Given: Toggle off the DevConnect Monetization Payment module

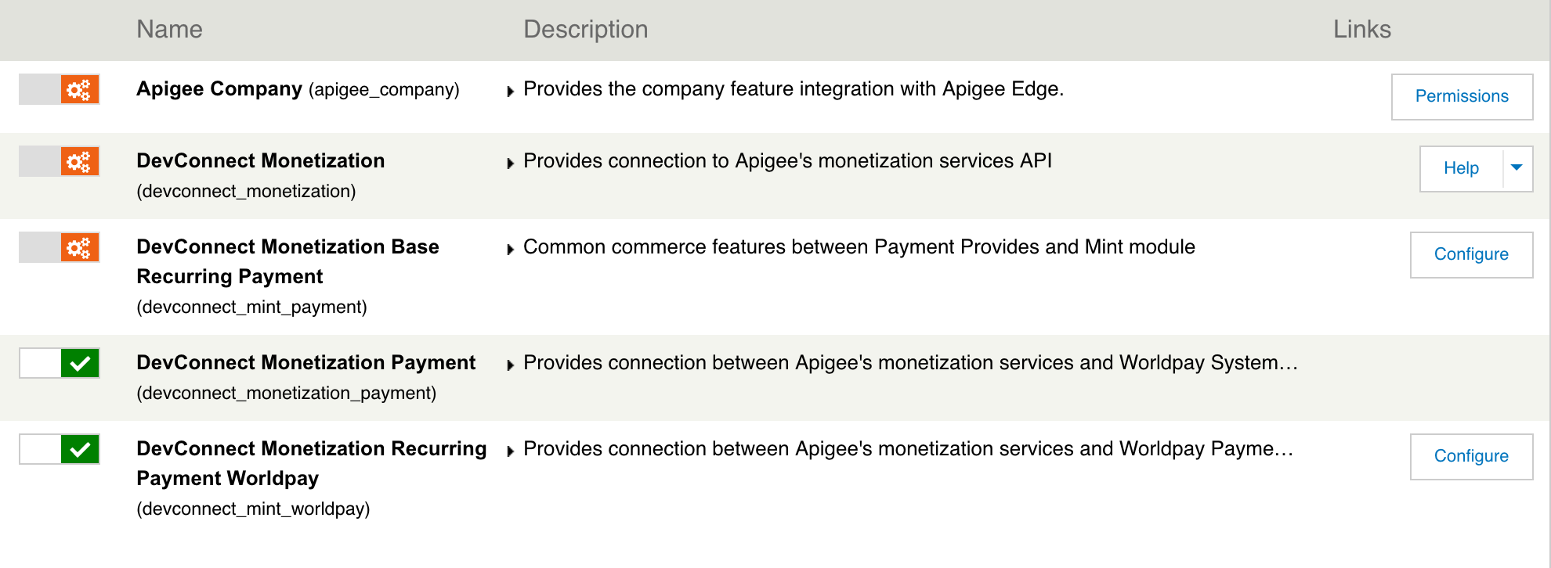Looking at the screenshot, I should click(x=60, y=364).
